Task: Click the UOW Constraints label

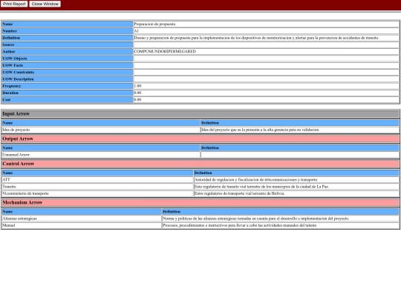Action: (x=18, y=72)
